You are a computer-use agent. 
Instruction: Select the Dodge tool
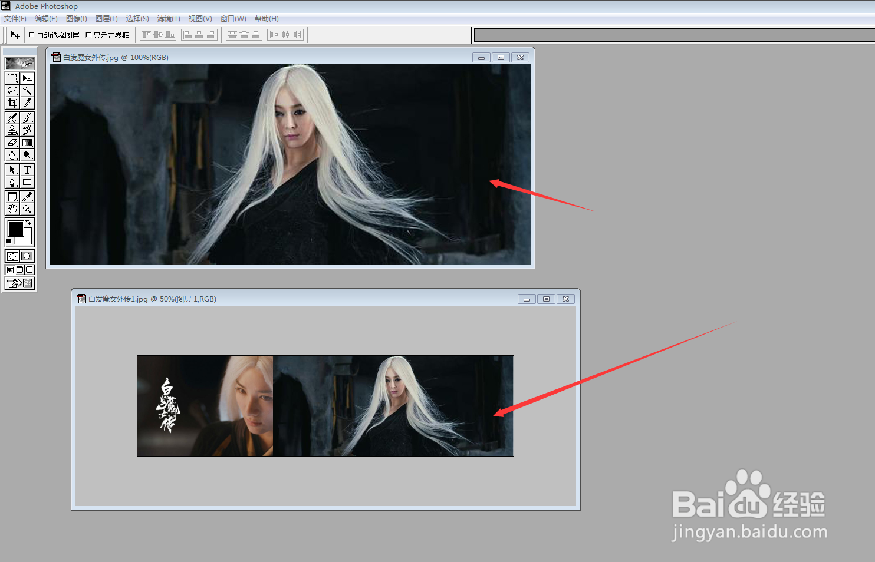tap(27, 155)
